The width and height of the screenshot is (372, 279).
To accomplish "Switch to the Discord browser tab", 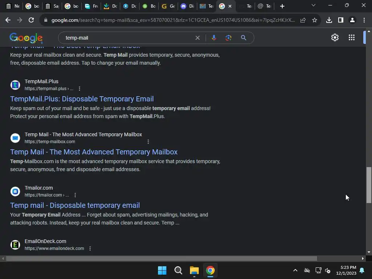I will [x=187, y=6].
